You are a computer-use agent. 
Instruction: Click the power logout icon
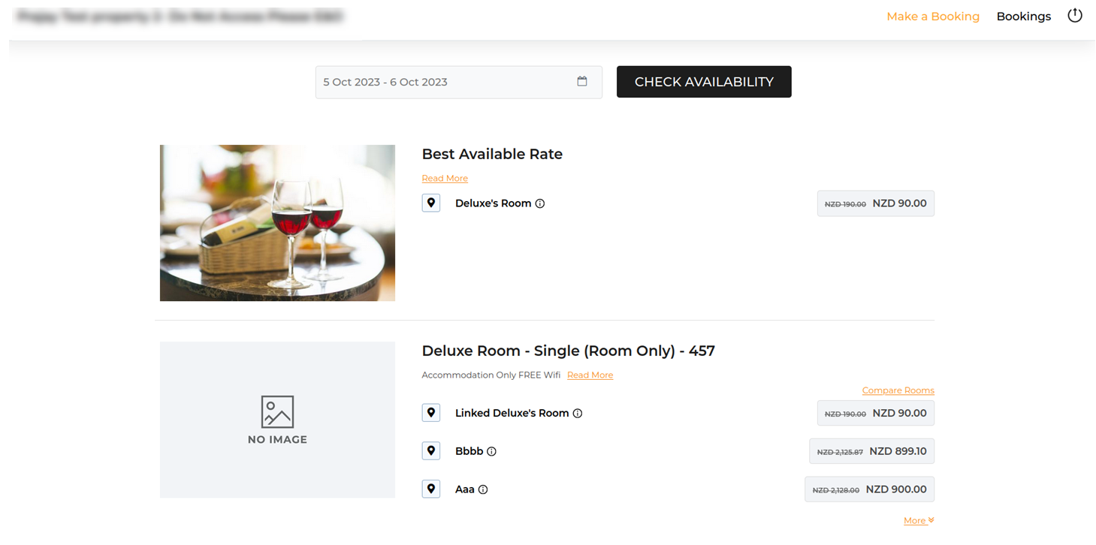click(x=1075, y=16)
